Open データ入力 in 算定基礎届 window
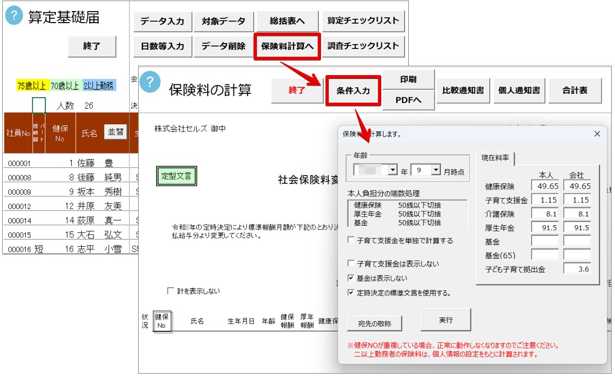 pos(162,21)
